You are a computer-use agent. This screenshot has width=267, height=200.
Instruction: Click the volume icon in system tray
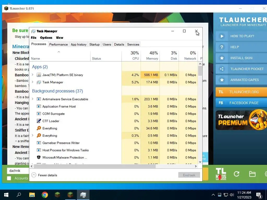pyautogui.click(x=232, y=195)
